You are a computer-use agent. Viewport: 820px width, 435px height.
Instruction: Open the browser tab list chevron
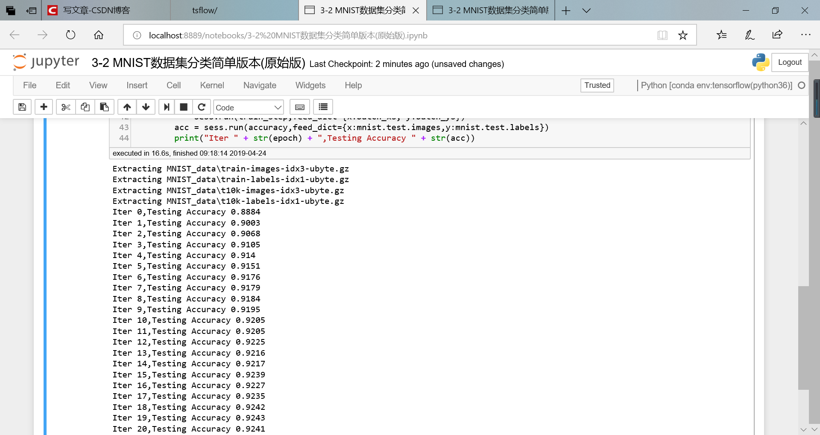coord(587,10)
